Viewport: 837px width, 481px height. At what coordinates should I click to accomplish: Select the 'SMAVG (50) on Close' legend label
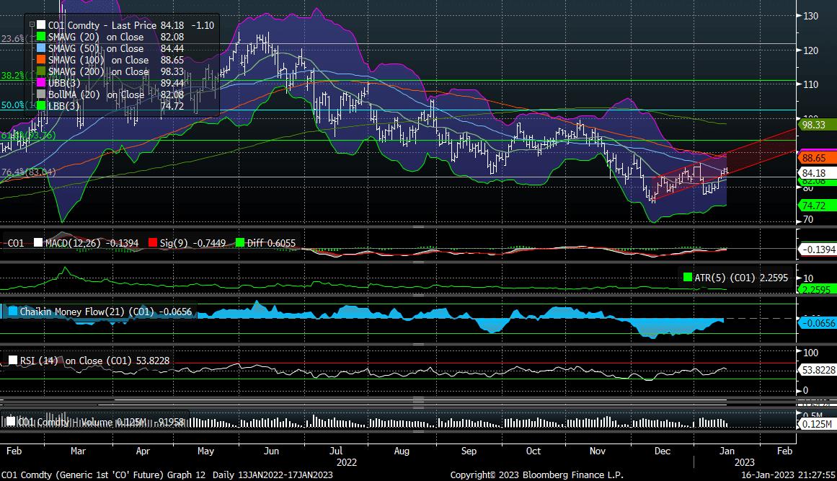pyautogui.click(x=96, y=48)
